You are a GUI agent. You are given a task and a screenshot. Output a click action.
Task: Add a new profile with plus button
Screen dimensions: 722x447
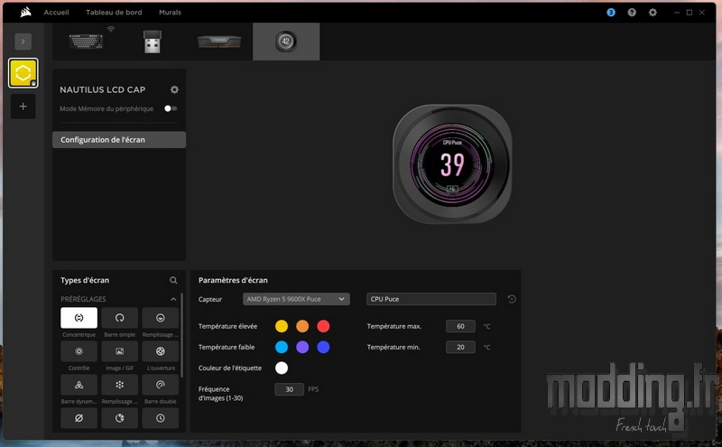(x=23, y=107)
